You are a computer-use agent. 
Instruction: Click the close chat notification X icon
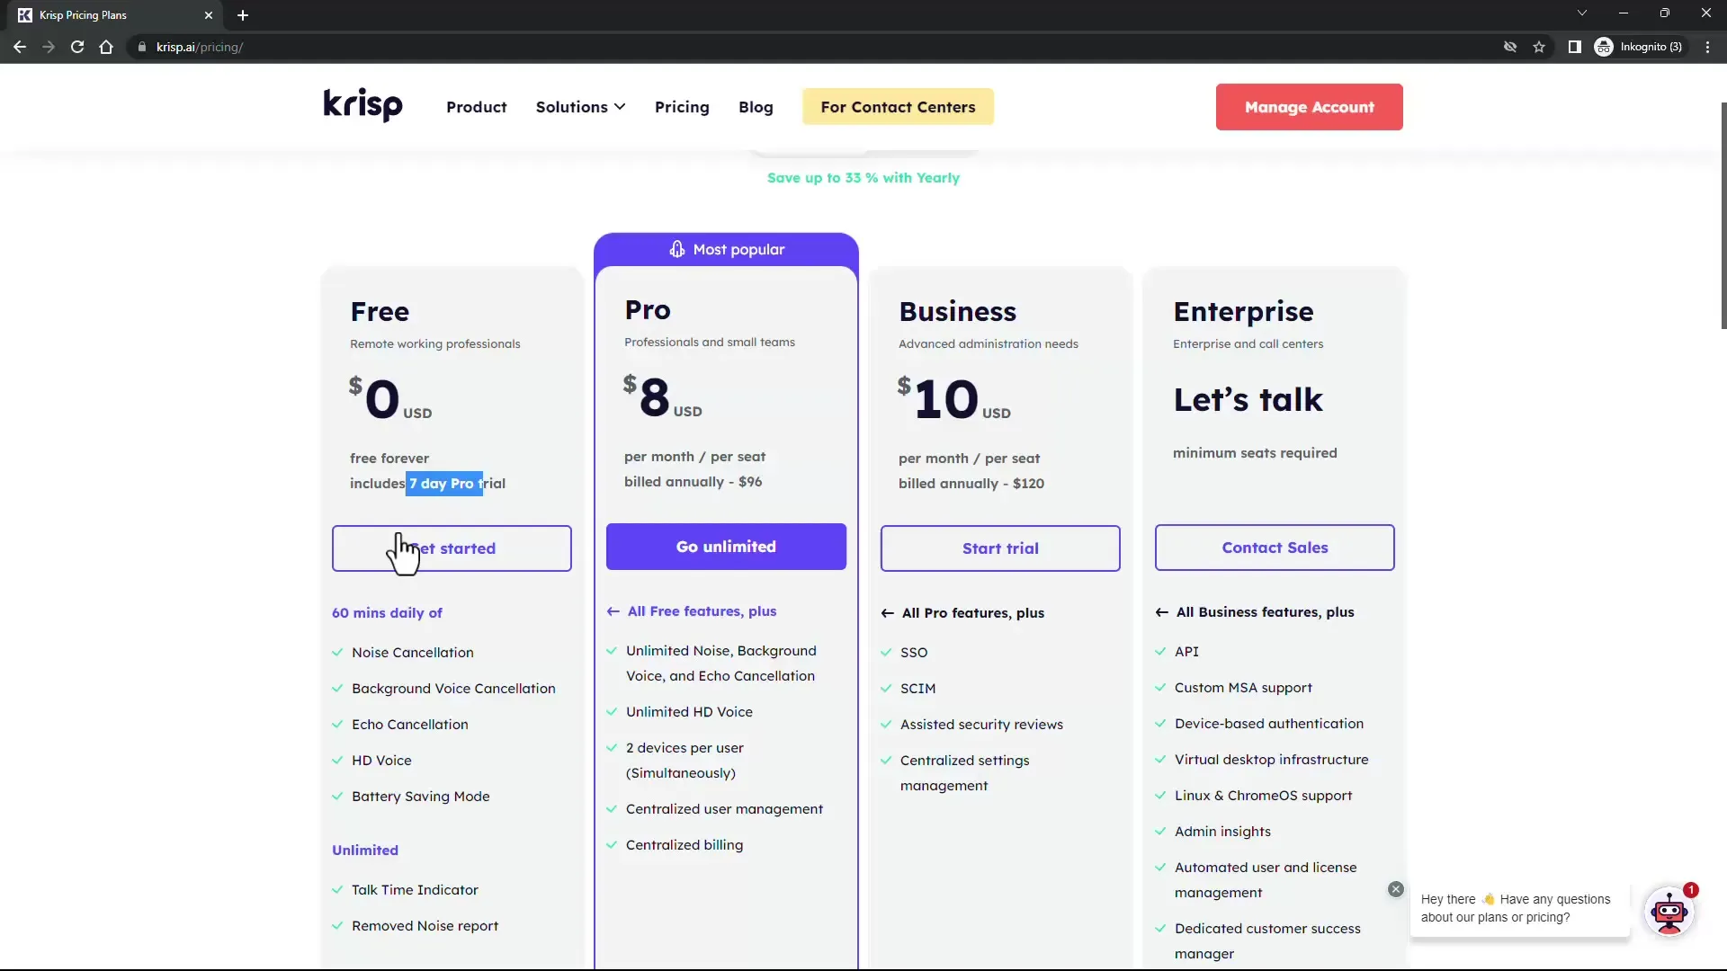pos(1396,888)
